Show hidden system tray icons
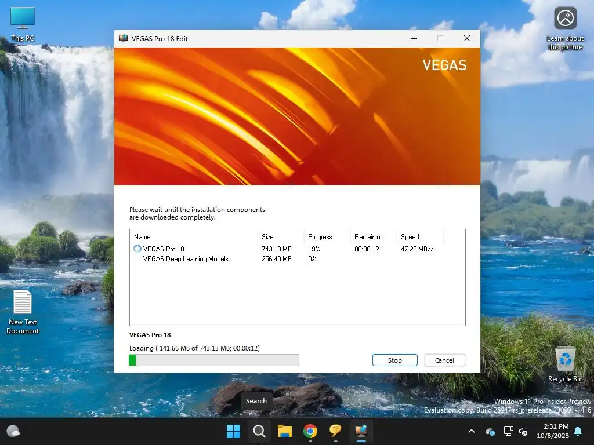 coord(472,431)
